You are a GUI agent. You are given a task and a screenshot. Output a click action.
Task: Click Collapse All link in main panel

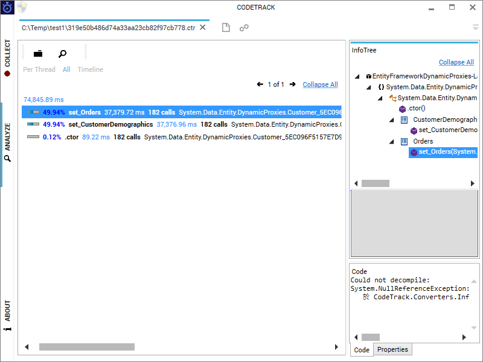pos(320,84)
